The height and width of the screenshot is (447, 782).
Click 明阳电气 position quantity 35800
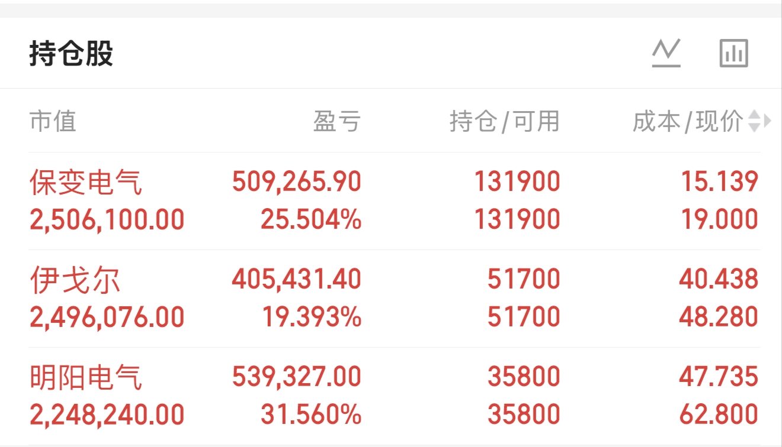pos(524,377)
